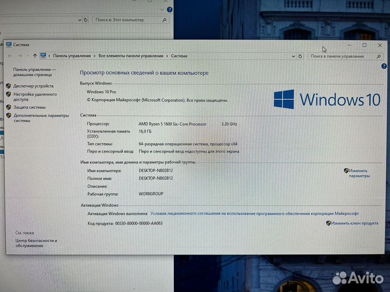The height and width of the screenshot is (292, 390).
Task: Click the search magnifier in control panel search
Action: [379, 57]
